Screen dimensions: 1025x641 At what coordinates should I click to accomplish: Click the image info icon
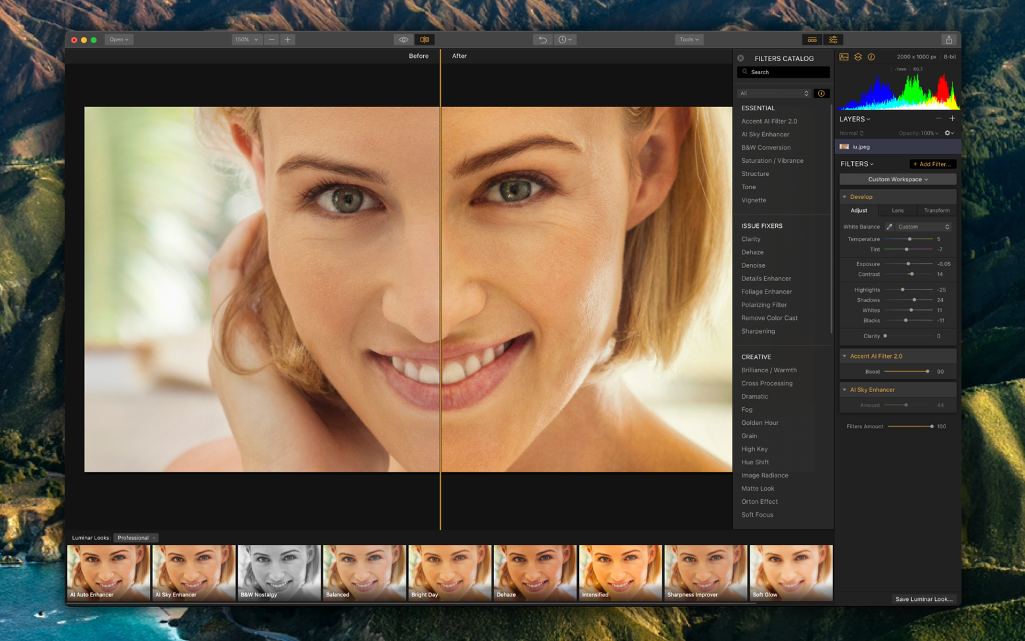tap(871, 57)
